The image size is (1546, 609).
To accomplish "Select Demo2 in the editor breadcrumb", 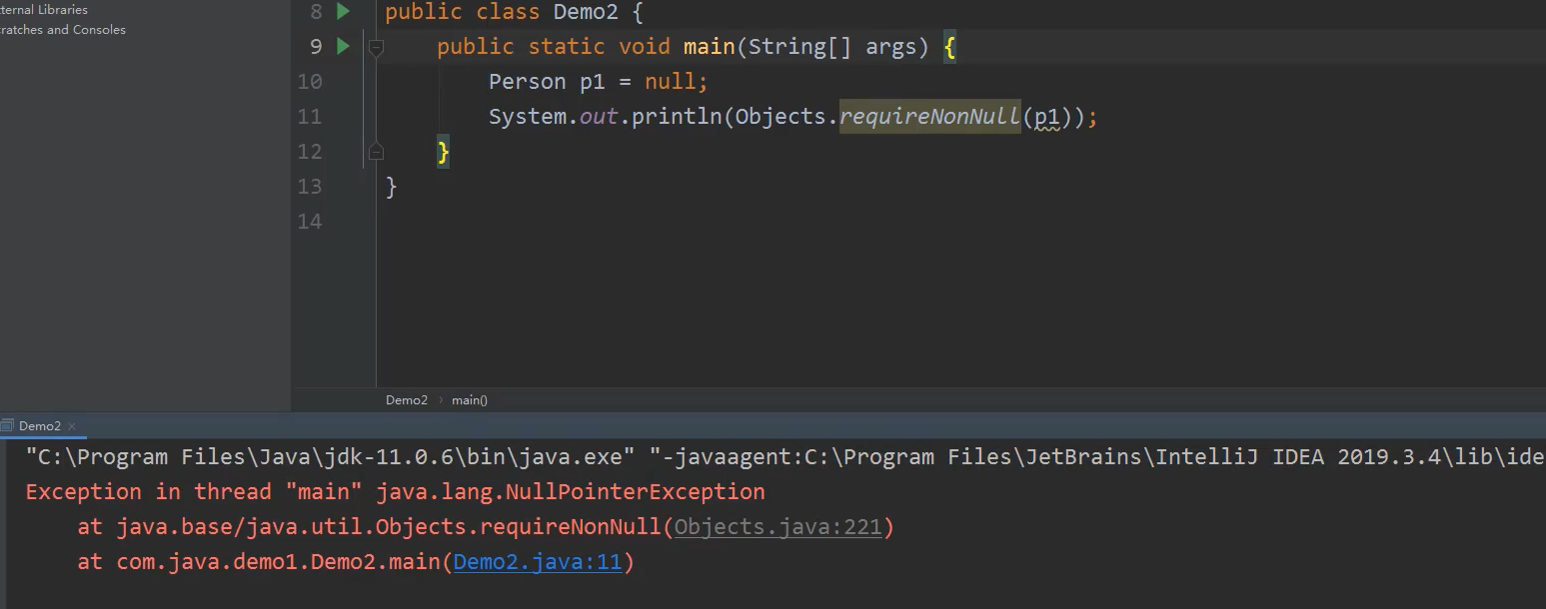I will coord(407,400).
